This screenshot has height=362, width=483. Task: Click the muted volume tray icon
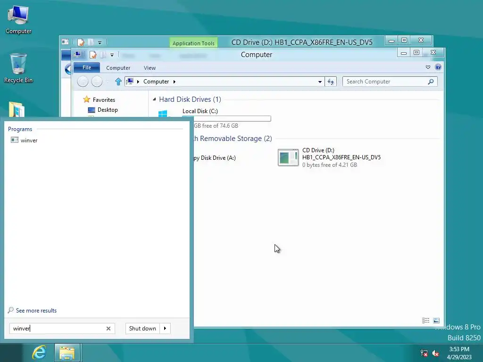[435, 353]
